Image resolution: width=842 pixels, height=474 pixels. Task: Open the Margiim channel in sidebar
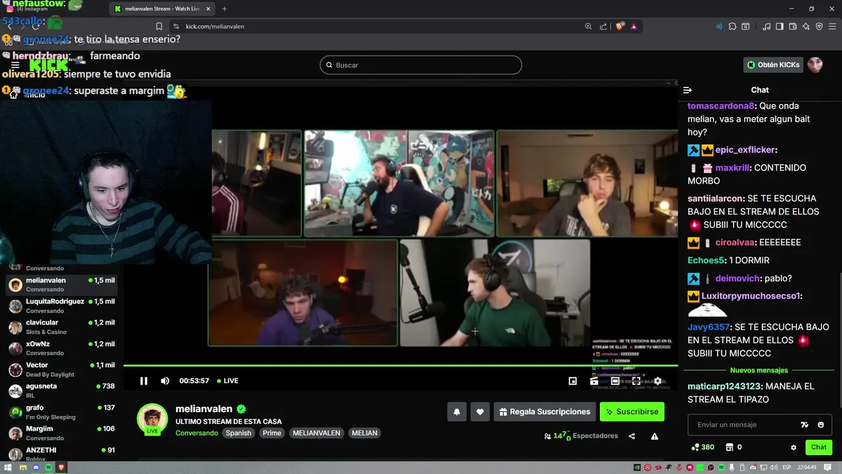(62, 433)
